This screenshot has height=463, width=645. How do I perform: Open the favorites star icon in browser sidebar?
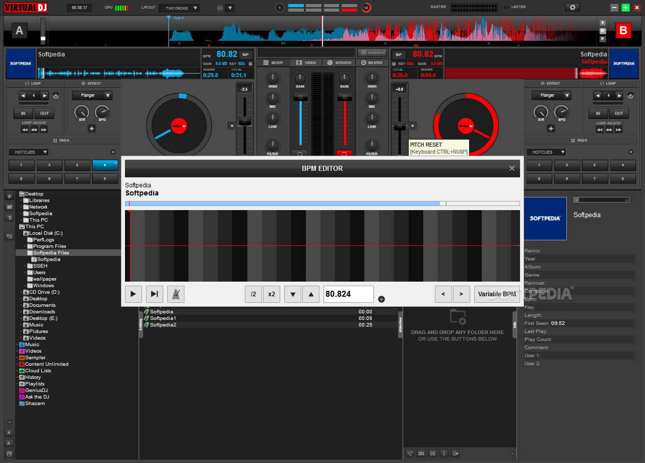tap(9, 196)
